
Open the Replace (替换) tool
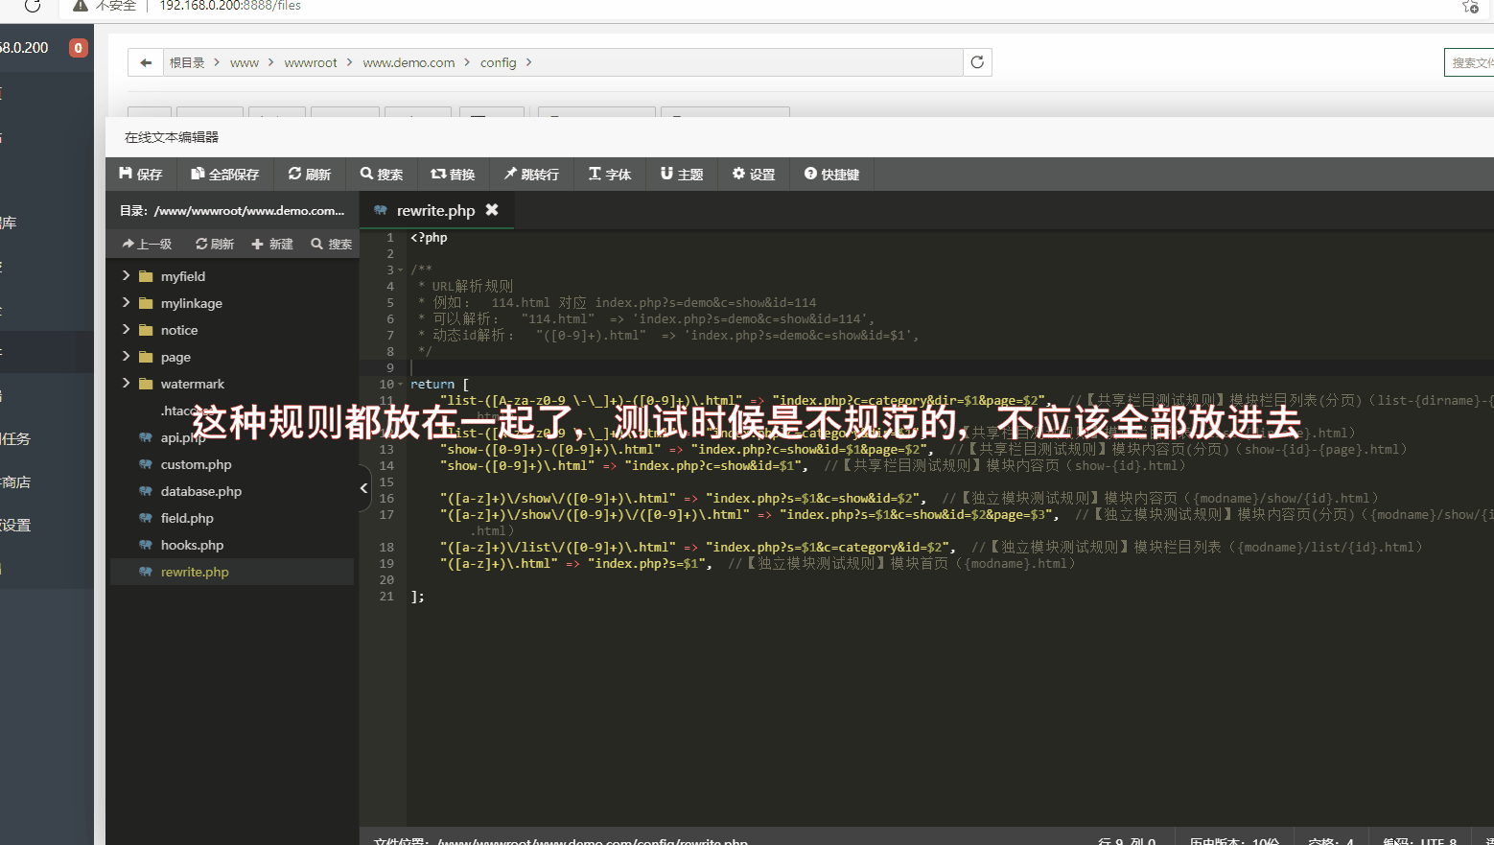453,174
